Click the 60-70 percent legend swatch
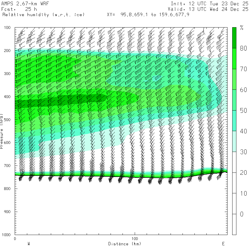Image resolution: width=250 pixels, height=250 pixels. (234, 79)
